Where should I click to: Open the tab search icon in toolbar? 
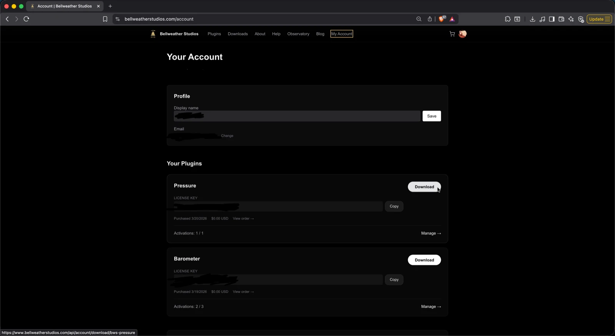[517, 19]
